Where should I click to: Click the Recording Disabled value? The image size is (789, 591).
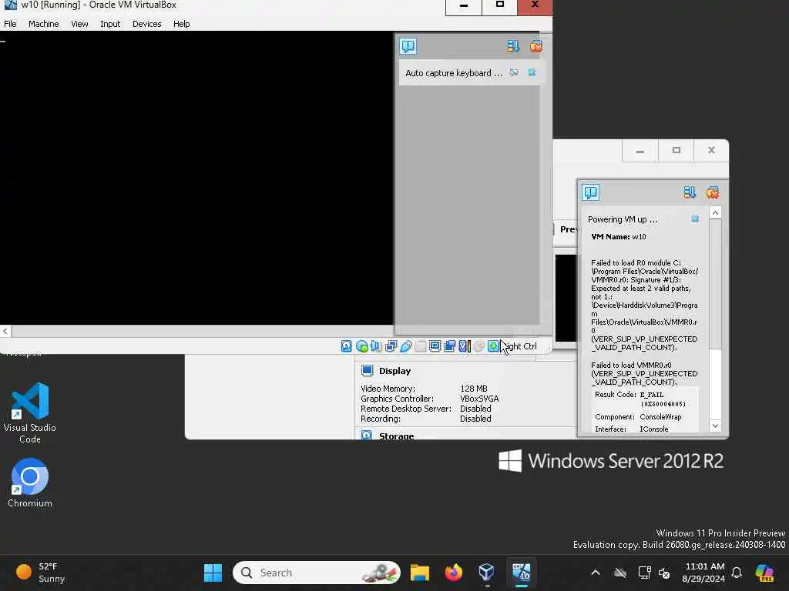(x=475, y=419)
